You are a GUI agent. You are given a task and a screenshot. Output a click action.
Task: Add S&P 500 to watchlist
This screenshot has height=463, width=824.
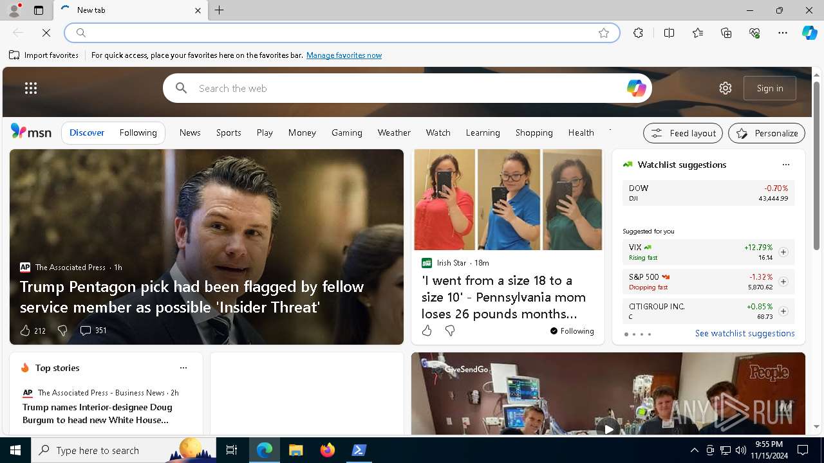pos(783,282)
